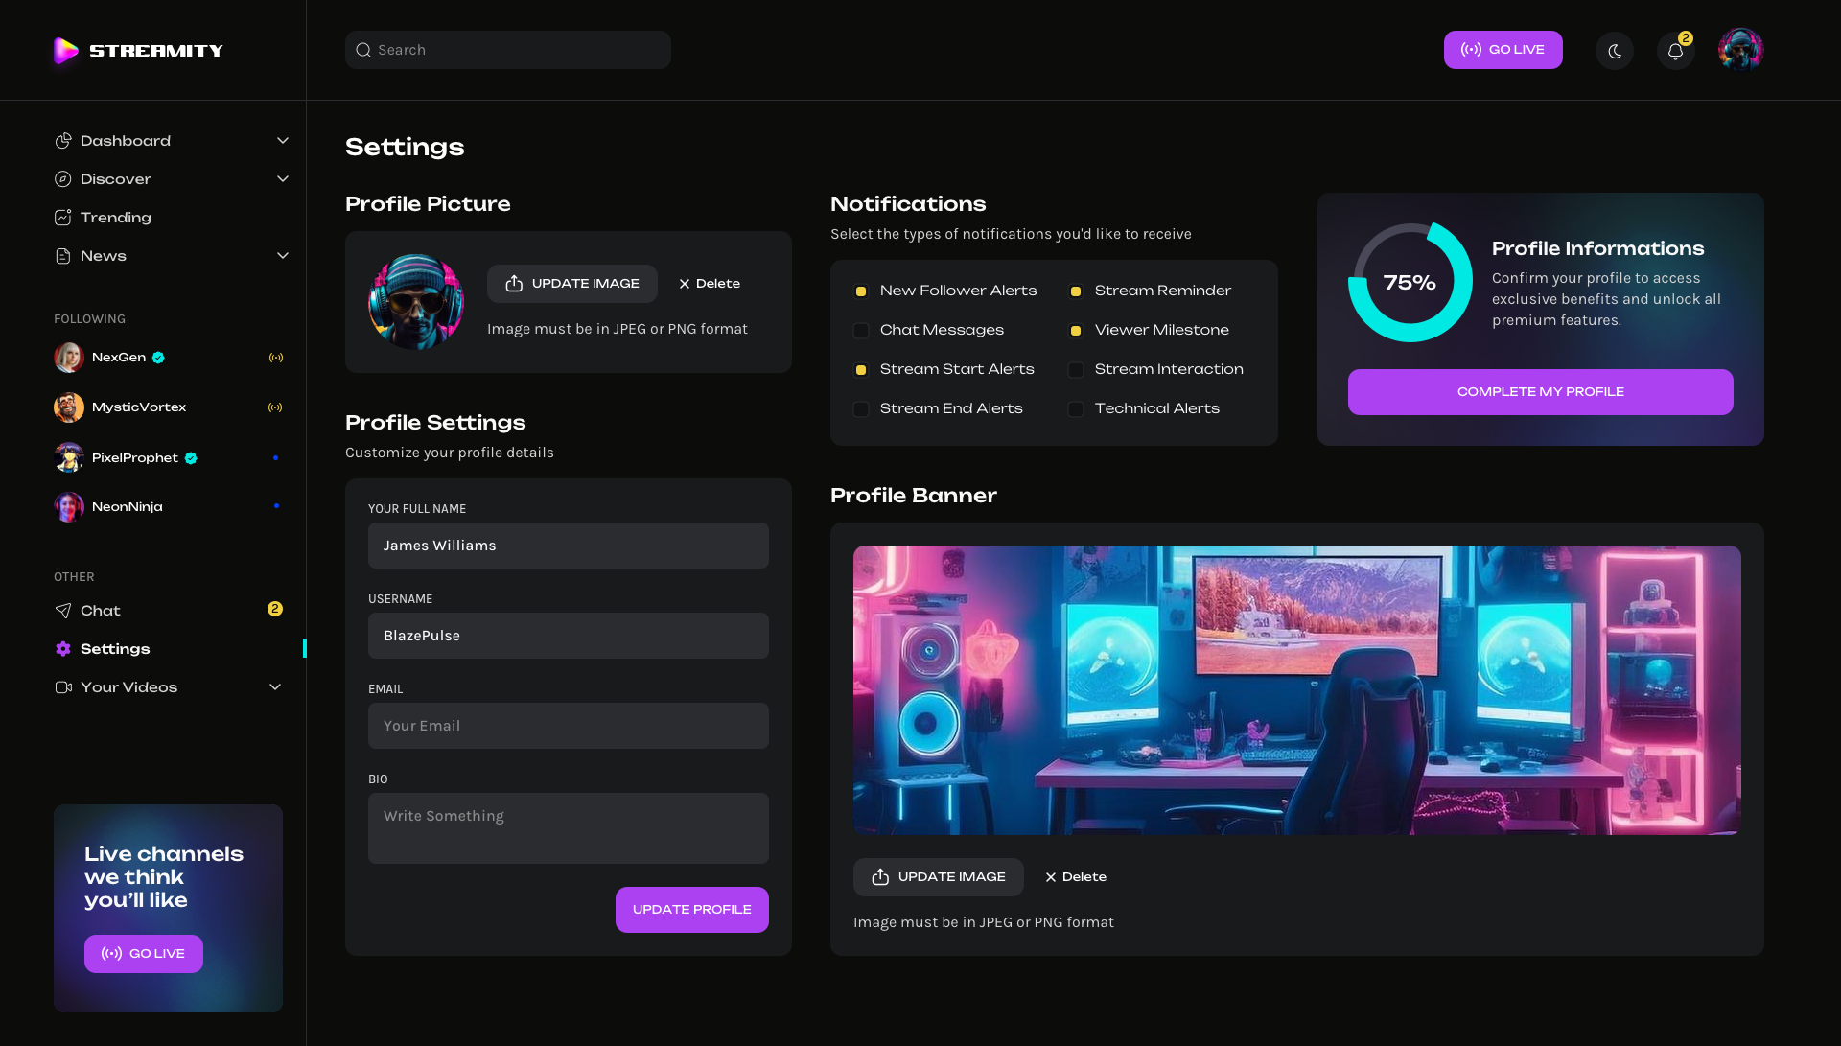This screenshot has width=1841, height=1046.
Task: Click the Settings gear icon in sidebar
Action: [63, 648]
